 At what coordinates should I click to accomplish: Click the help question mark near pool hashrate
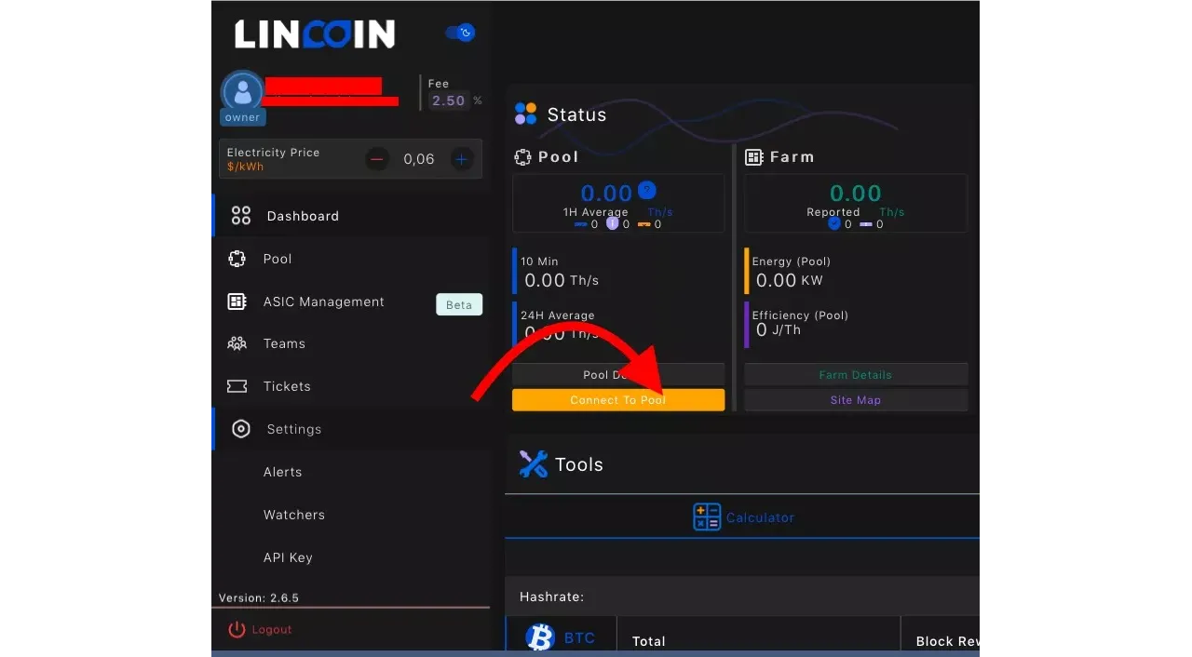pos(647,192)
